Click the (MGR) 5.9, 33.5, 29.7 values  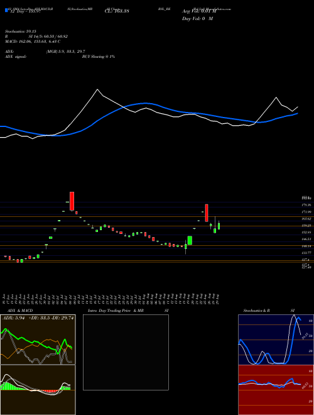pyautogui.click(x=65, y=52)
